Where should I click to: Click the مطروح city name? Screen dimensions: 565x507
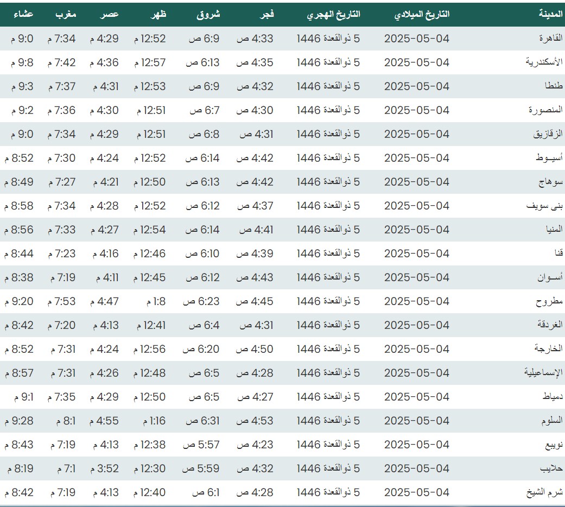pos(550,301)
